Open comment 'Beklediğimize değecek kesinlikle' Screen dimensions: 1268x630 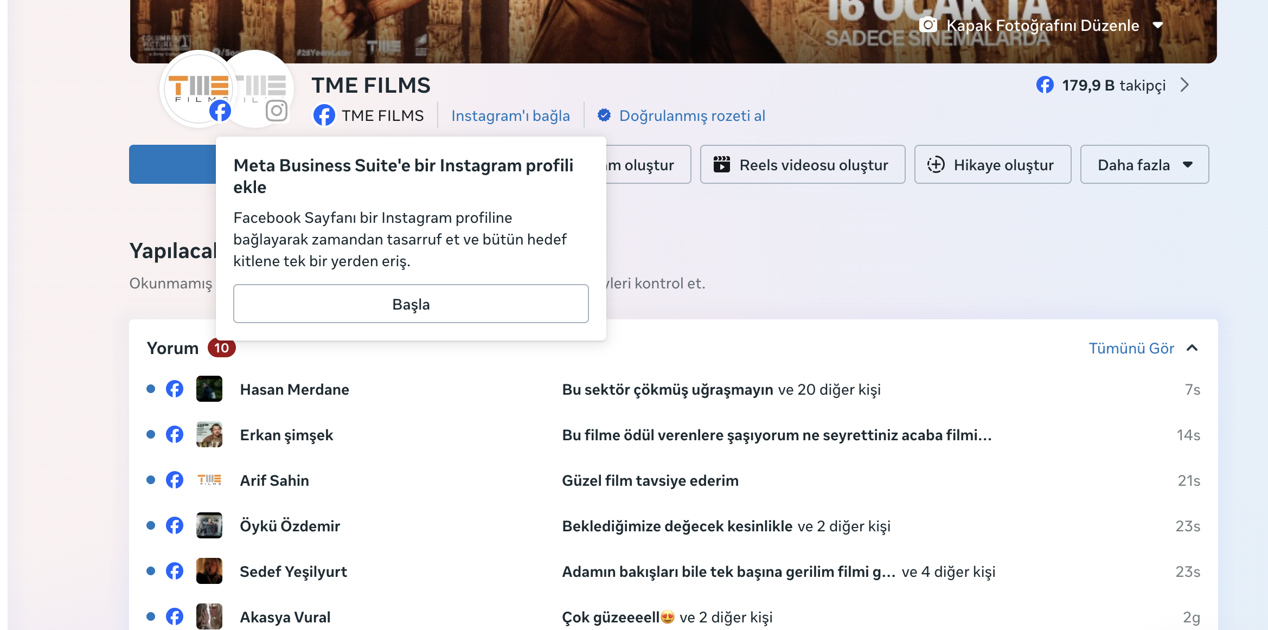[x=677, y=526]
